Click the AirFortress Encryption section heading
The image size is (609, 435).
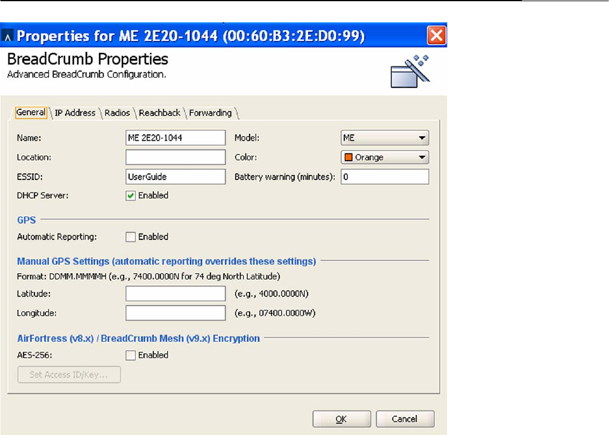pos(138,339)
